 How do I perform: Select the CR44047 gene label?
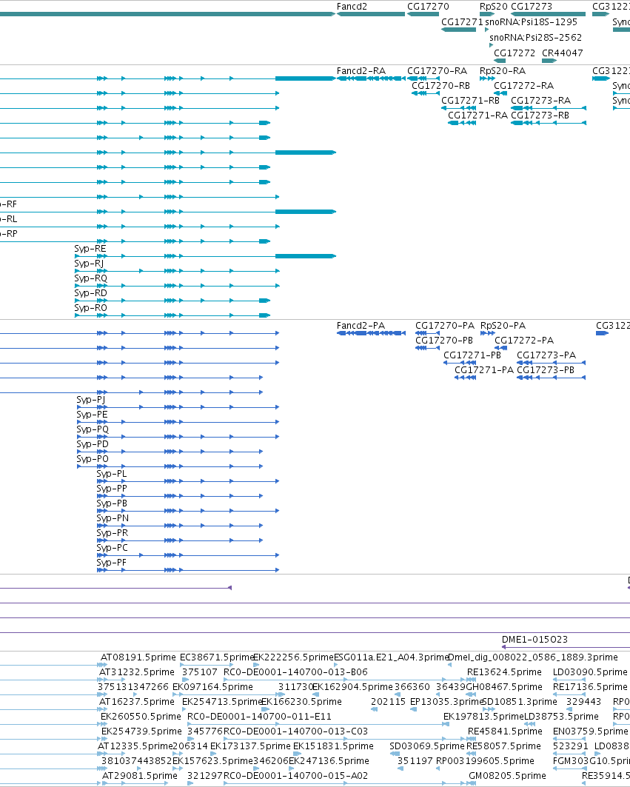point(562,53)
